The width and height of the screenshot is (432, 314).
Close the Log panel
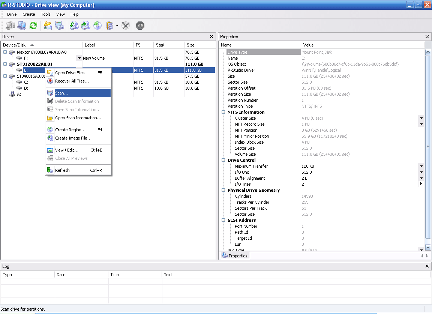(427, 266)
